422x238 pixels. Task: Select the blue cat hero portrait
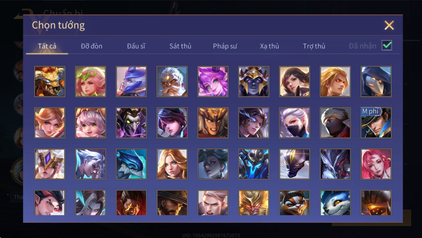[335, 203]
